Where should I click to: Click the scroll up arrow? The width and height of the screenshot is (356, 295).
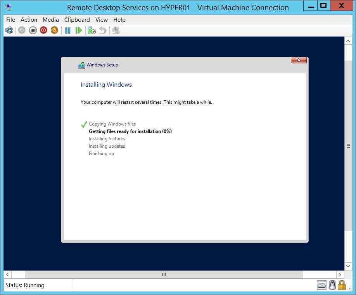(x=348, y=41)
